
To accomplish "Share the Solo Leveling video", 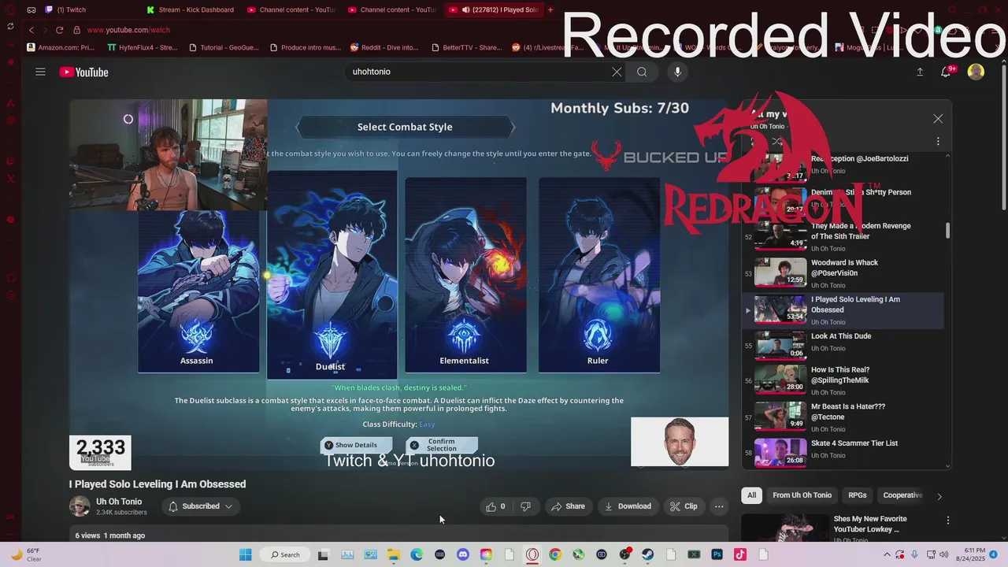I will tap(568, 506).
